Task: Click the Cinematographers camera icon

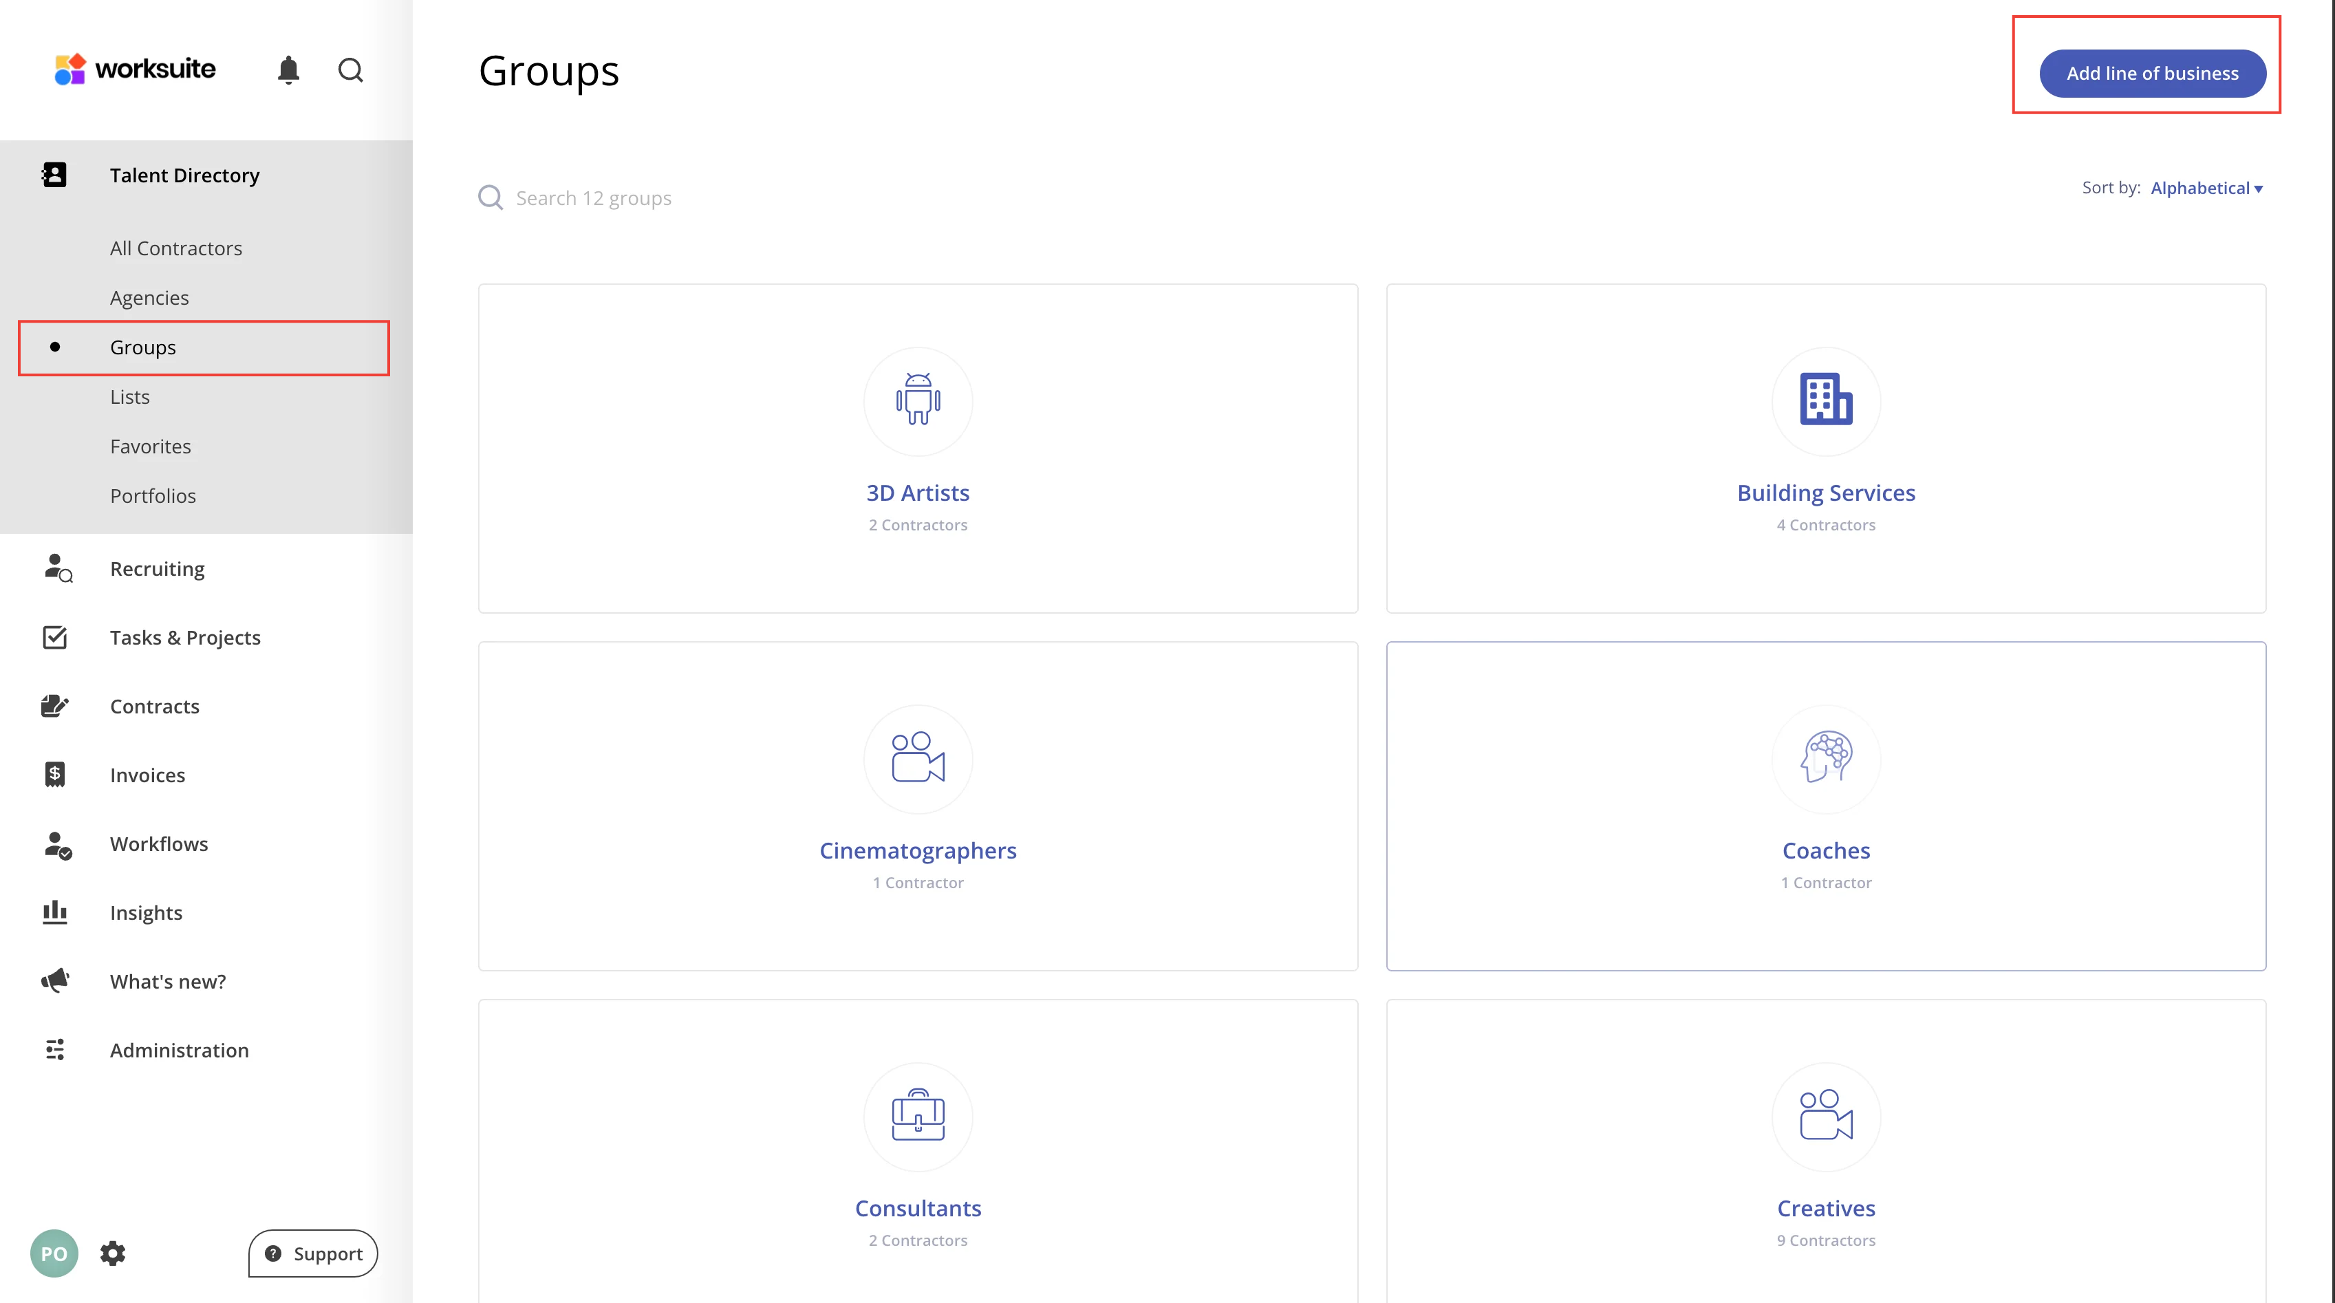Action: coord(917,757)
